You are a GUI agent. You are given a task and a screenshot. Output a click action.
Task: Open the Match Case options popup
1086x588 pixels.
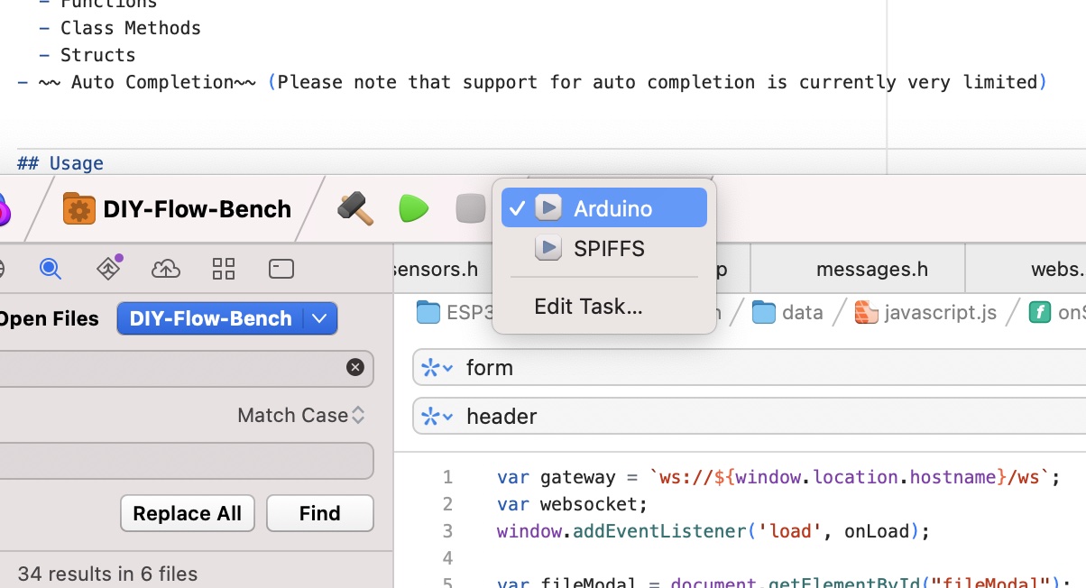301,415
